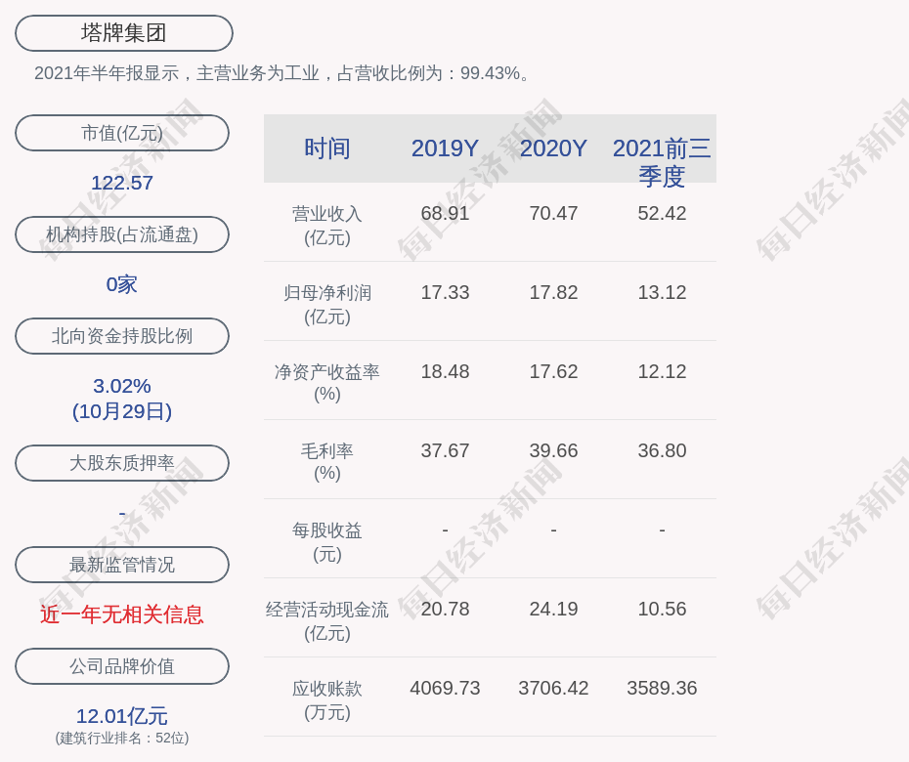This screenshot has height=762, width=909.
Task: Open the 北向资金持股比例 label
Action: pyautogui.click(x=122, y=336)
